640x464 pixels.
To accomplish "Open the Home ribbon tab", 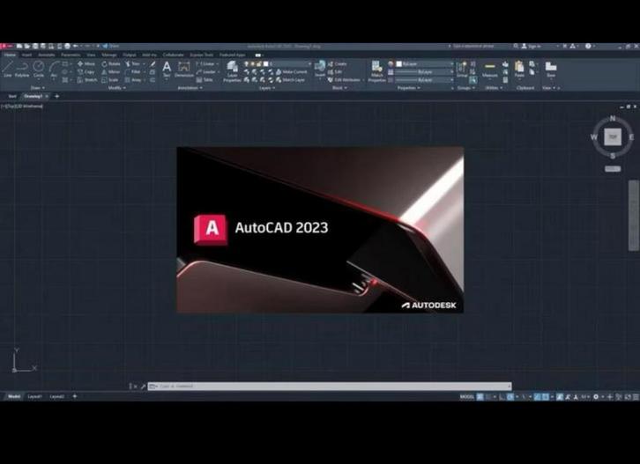I will pos(10,55).
